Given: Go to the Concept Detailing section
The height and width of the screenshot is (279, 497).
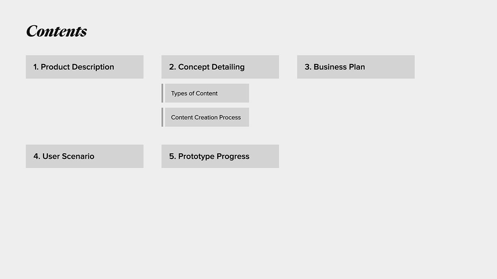Looking at the screenshot, I should point(220,67).
